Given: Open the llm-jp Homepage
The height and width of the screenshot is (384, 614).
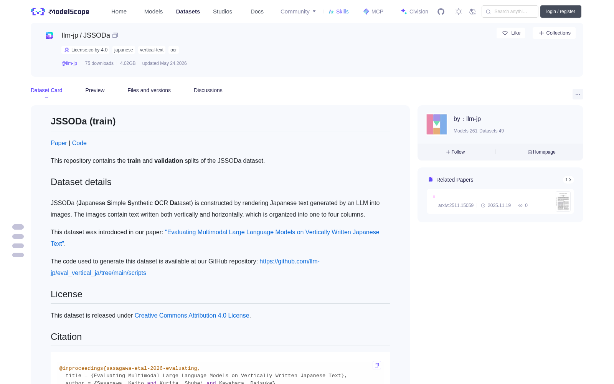Looking at the screenshot, I should pyautogui.click(x=541, y=152).
